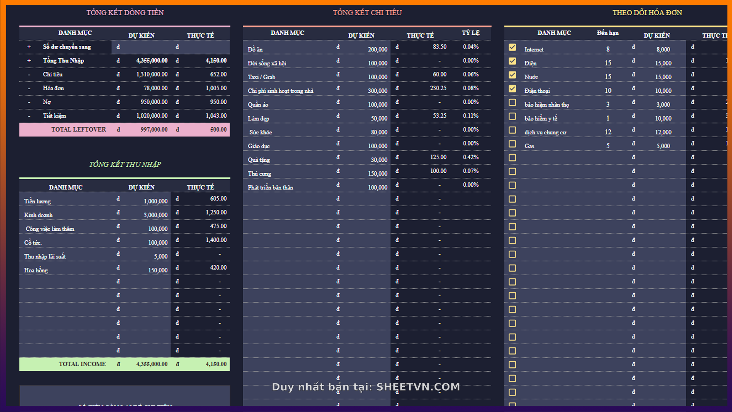
Task: Check the bảo hiểm y tế checkbox
Action: [512, 116]
